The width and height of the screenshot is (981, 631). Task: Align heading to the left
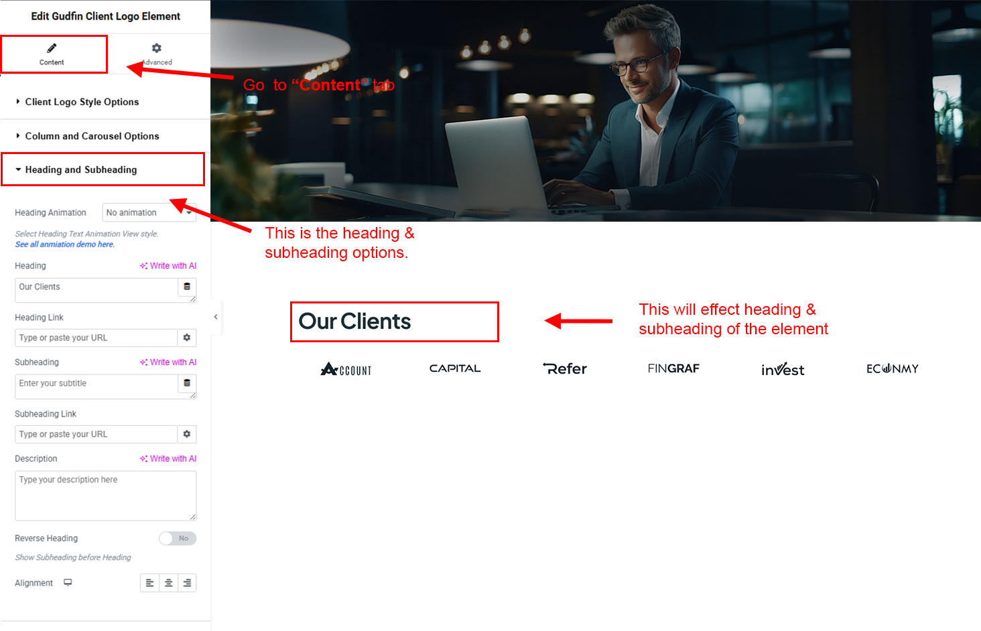coord(149,583)
